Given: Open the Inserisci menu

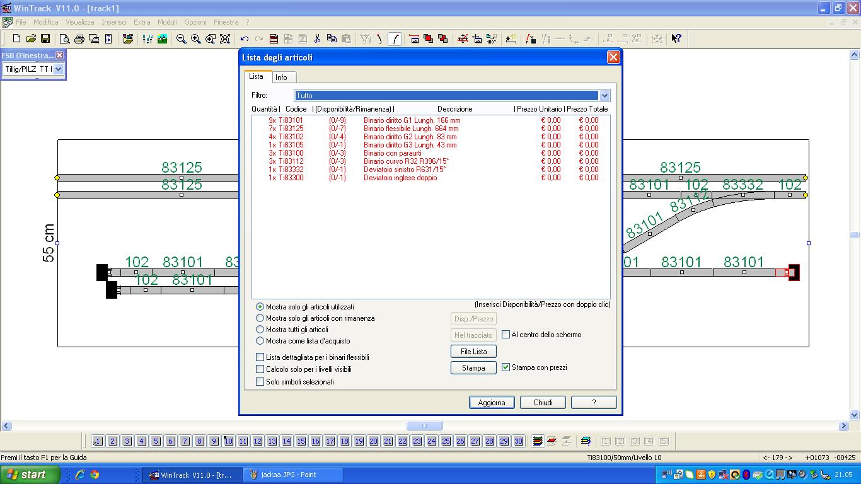Looking at the screenshot, I should pyautogui.click(x=114, y=22).
